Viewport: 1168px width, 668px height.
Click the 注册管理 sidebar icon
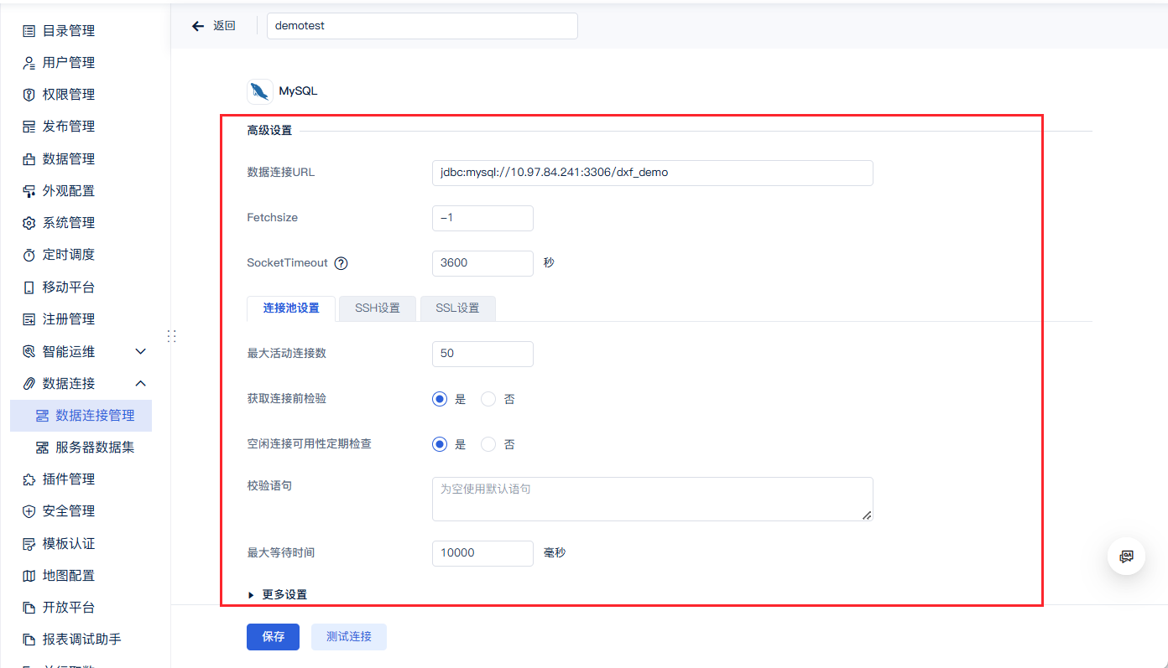coord(29,319)
